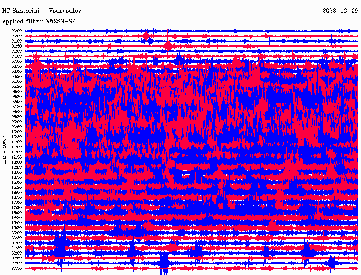Click the 10:30 time label
This screenshot has height=275, width=361.
(17, 137)
